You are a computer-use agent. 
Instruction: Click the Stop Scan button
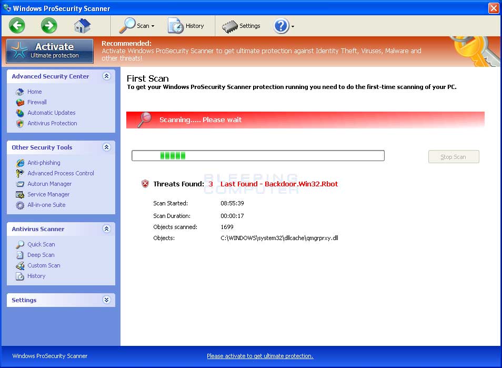click(454, 157)
